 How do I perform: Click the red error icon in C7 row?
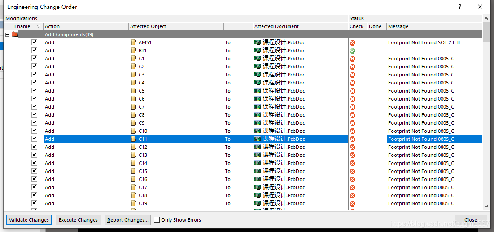(x=353, y=107)
